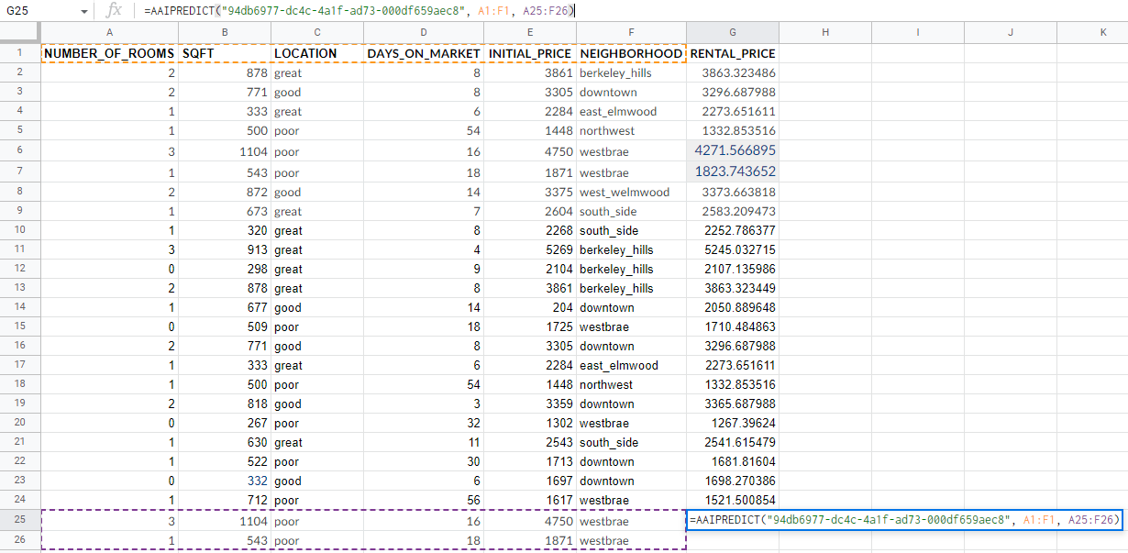Click days on market 32 cell
Screen dimensions: 1128x553
click(x=424, y=423)
